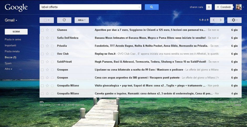Click the blue search magnifier button
This screenshot has height=127, width=247.
[152, 7]
